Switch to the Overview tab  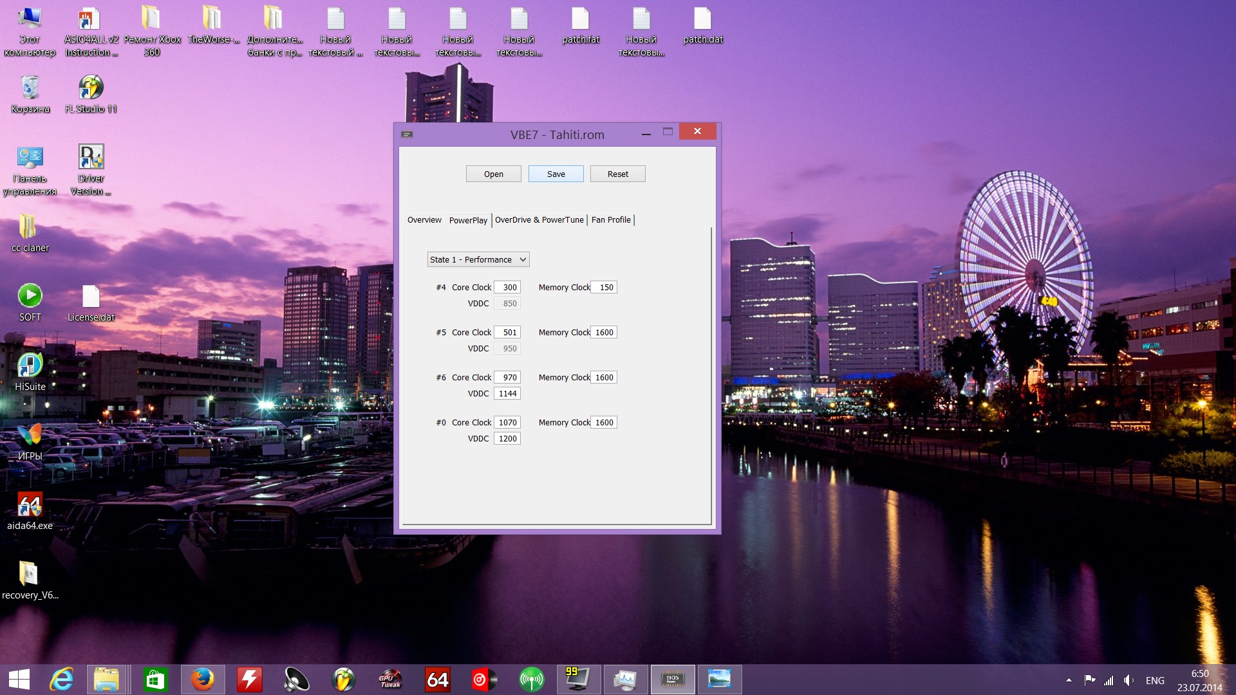point(424,220)
